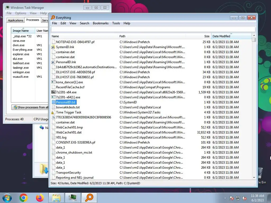Click the C:\Windows\AppCompat\Programs path cell

(145, 87)
